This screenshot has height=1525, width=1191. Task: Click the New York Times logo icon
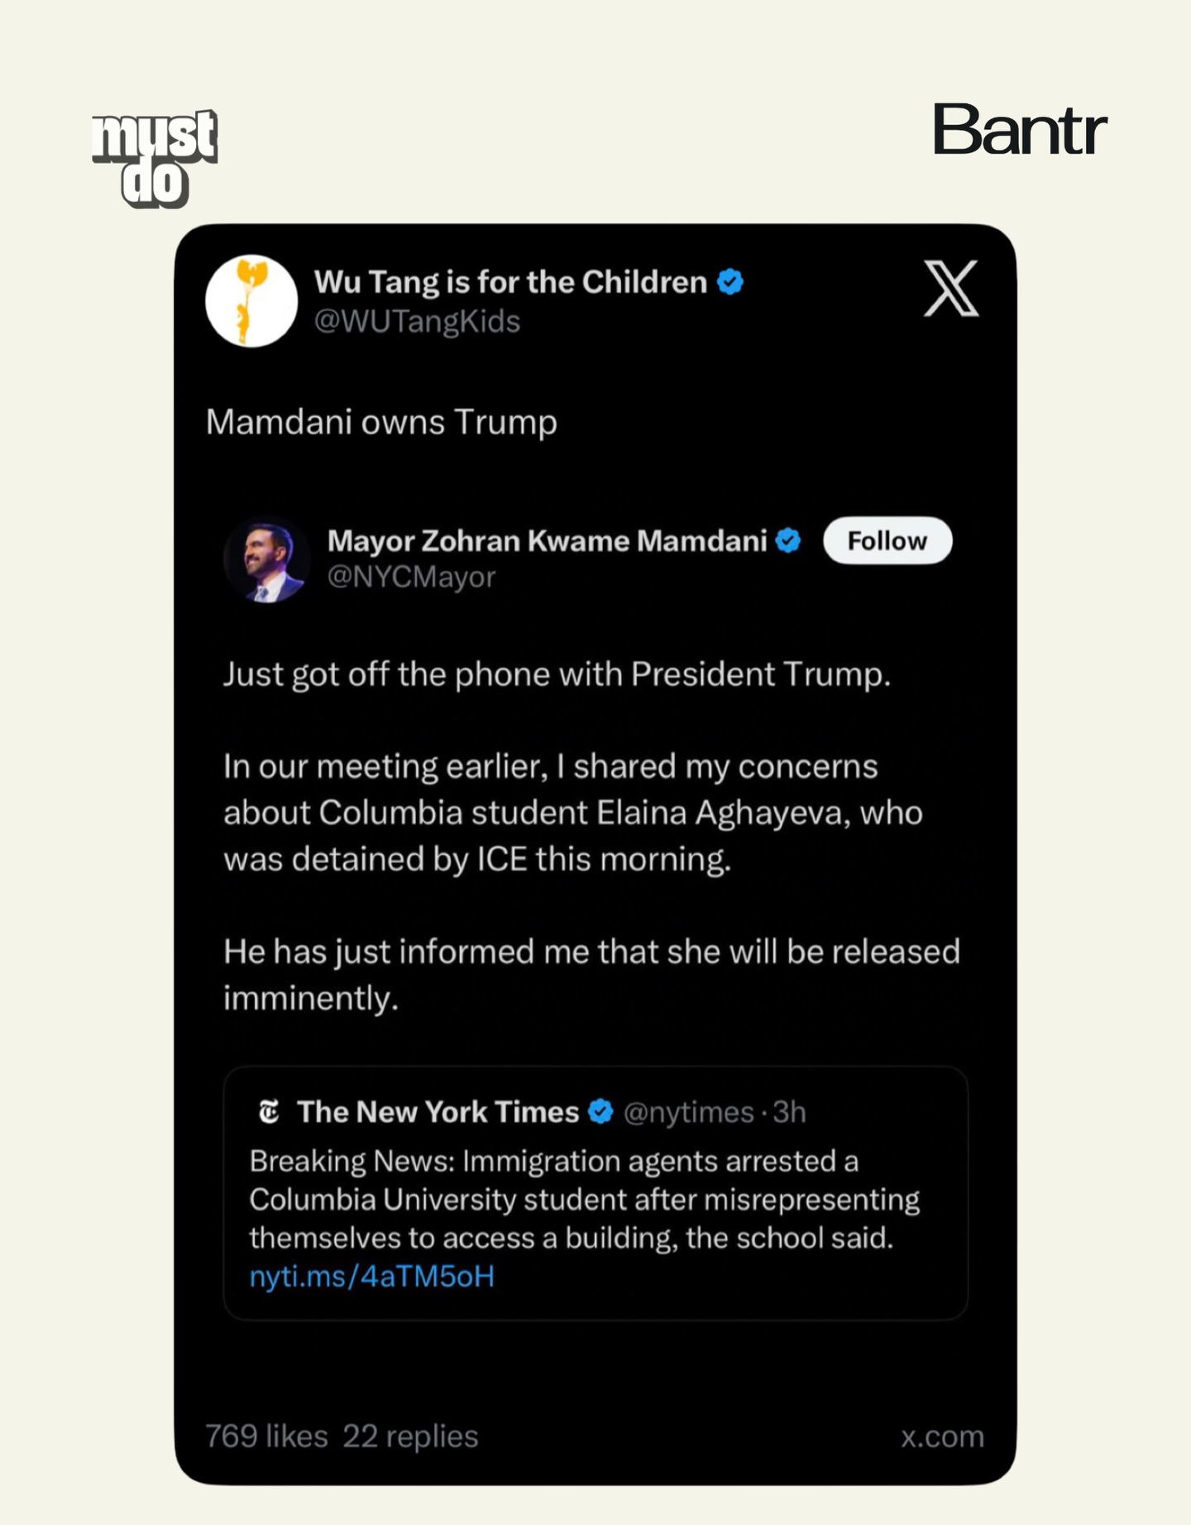(x=270, y=1111)
